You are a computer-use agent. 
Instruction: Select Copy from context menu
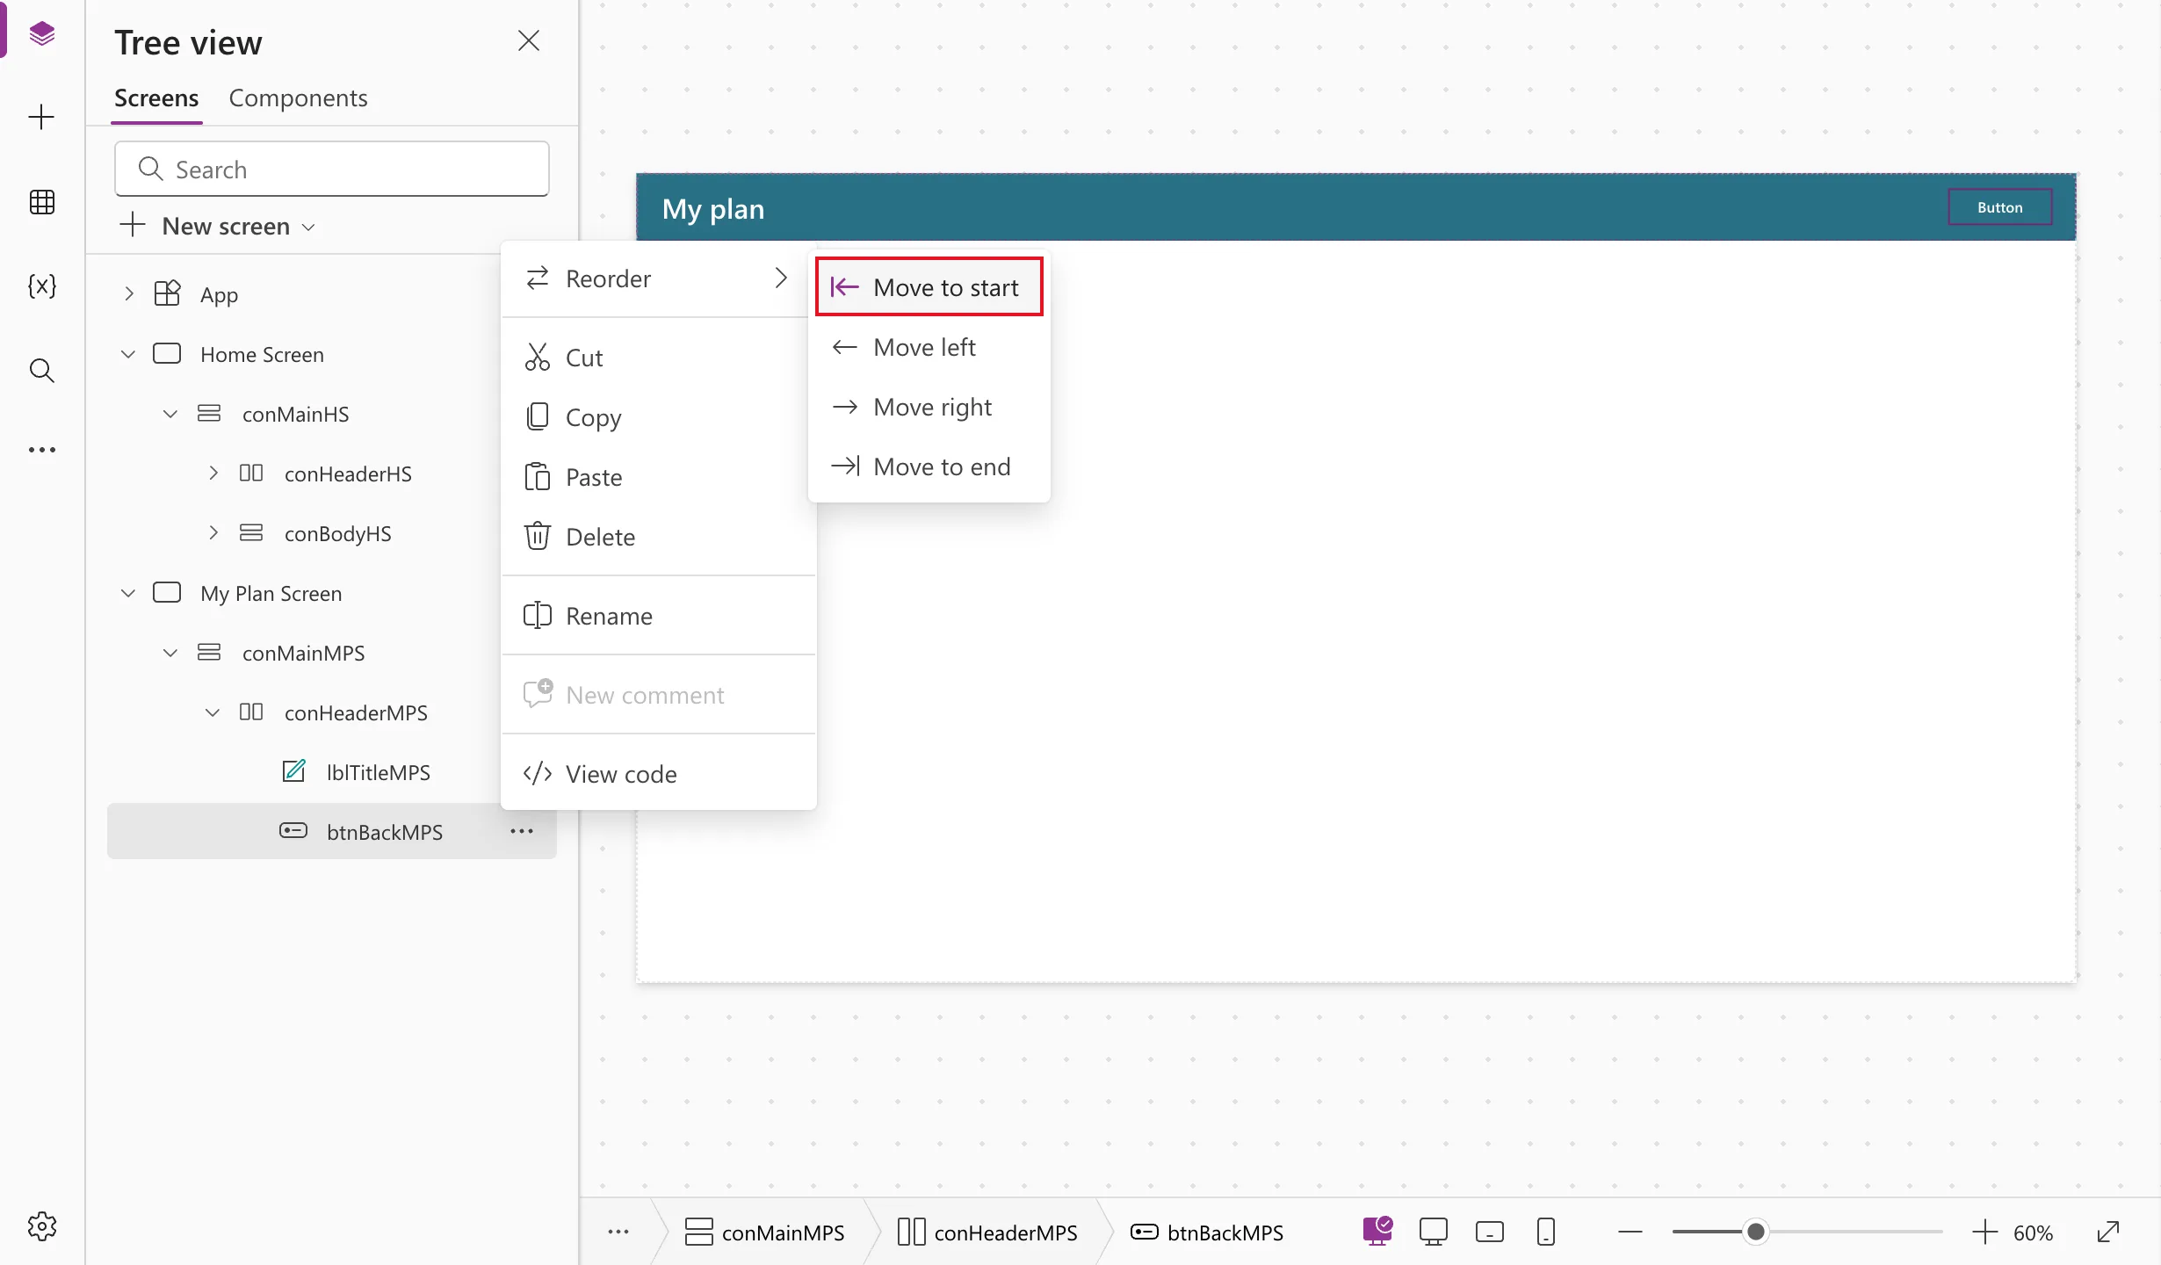658,417
